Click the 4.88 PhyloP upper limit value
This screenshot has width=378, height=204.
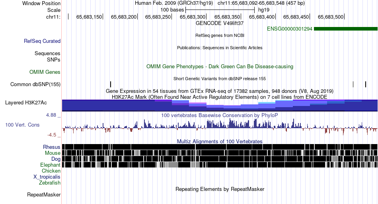click(51, 115)
